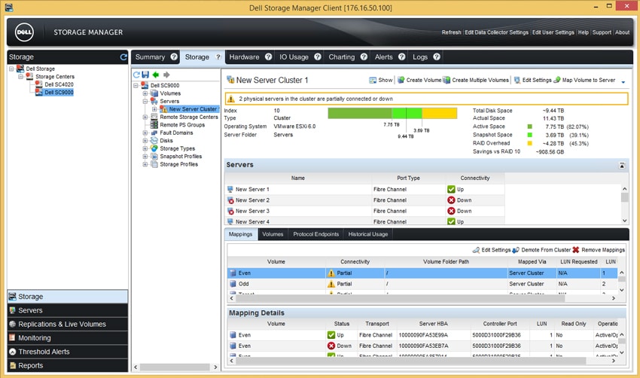Open help icon next to Charting tab
Viewport: 640px width, 378px height.
364,56
